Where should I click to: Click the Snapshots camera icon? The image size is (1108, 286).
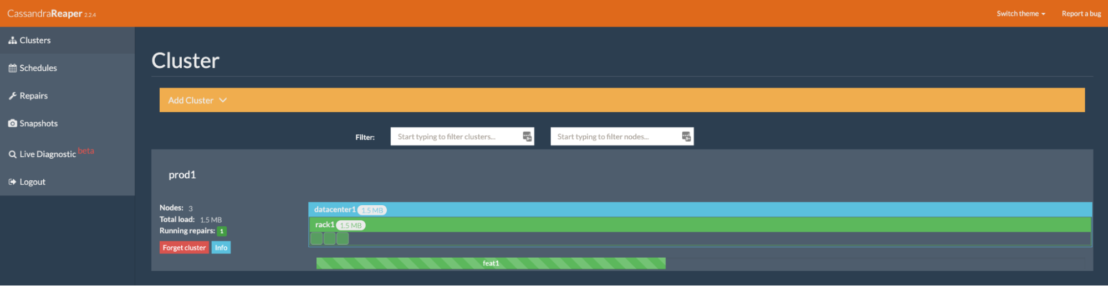click(12, 123)
